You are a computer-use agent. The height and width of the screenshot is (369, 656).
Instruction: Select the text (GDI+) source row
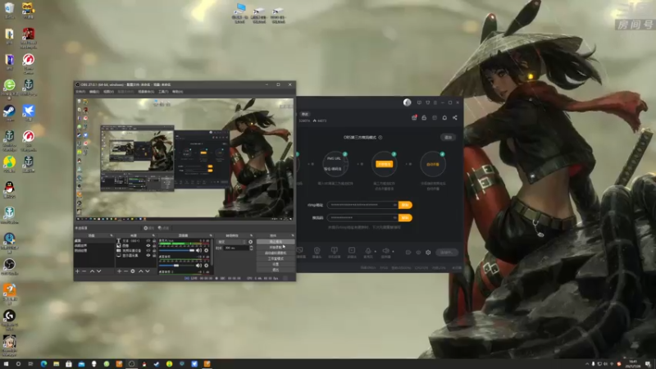click(136, 240)
